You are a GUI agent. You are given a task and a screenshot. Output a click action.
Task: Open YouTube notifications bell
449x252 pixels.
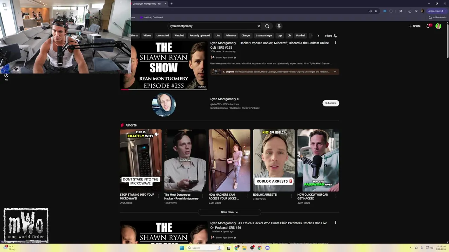428,26
